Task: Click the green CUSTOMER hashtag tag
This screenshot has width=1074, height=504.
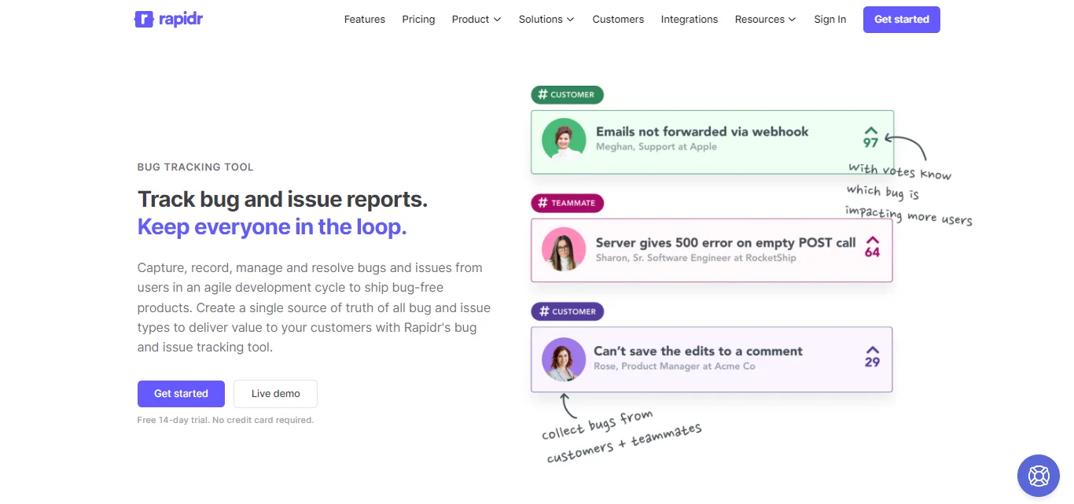Action: pyautogui.click(x=568, y=94)
